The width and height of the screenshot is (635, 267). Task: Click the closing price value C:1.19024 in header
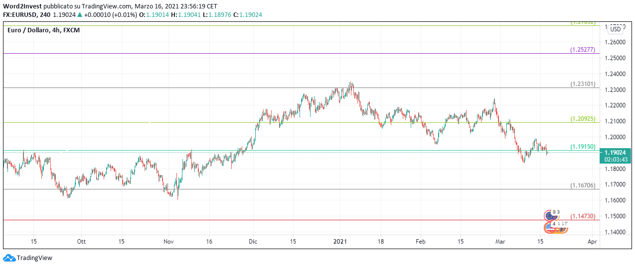point(247,15)
